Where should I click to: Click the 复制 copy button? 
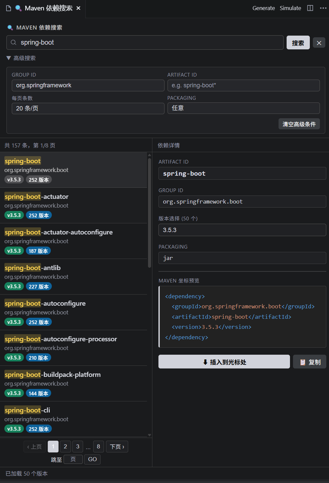click(309, 362)
